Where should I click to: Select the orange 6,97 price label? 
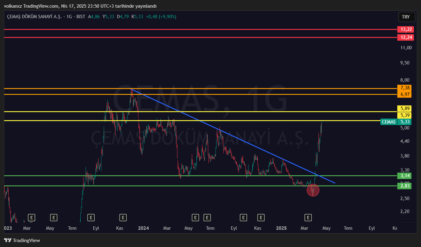(x=405, y=95)
